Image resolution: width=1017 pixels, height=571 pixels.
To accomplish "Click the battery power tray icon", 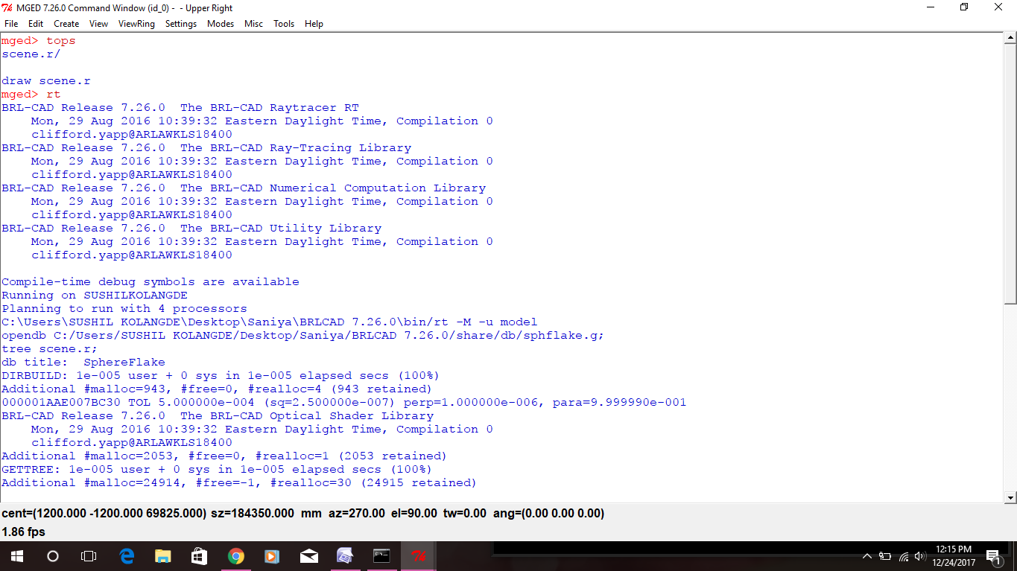I will tap(885, 556).
